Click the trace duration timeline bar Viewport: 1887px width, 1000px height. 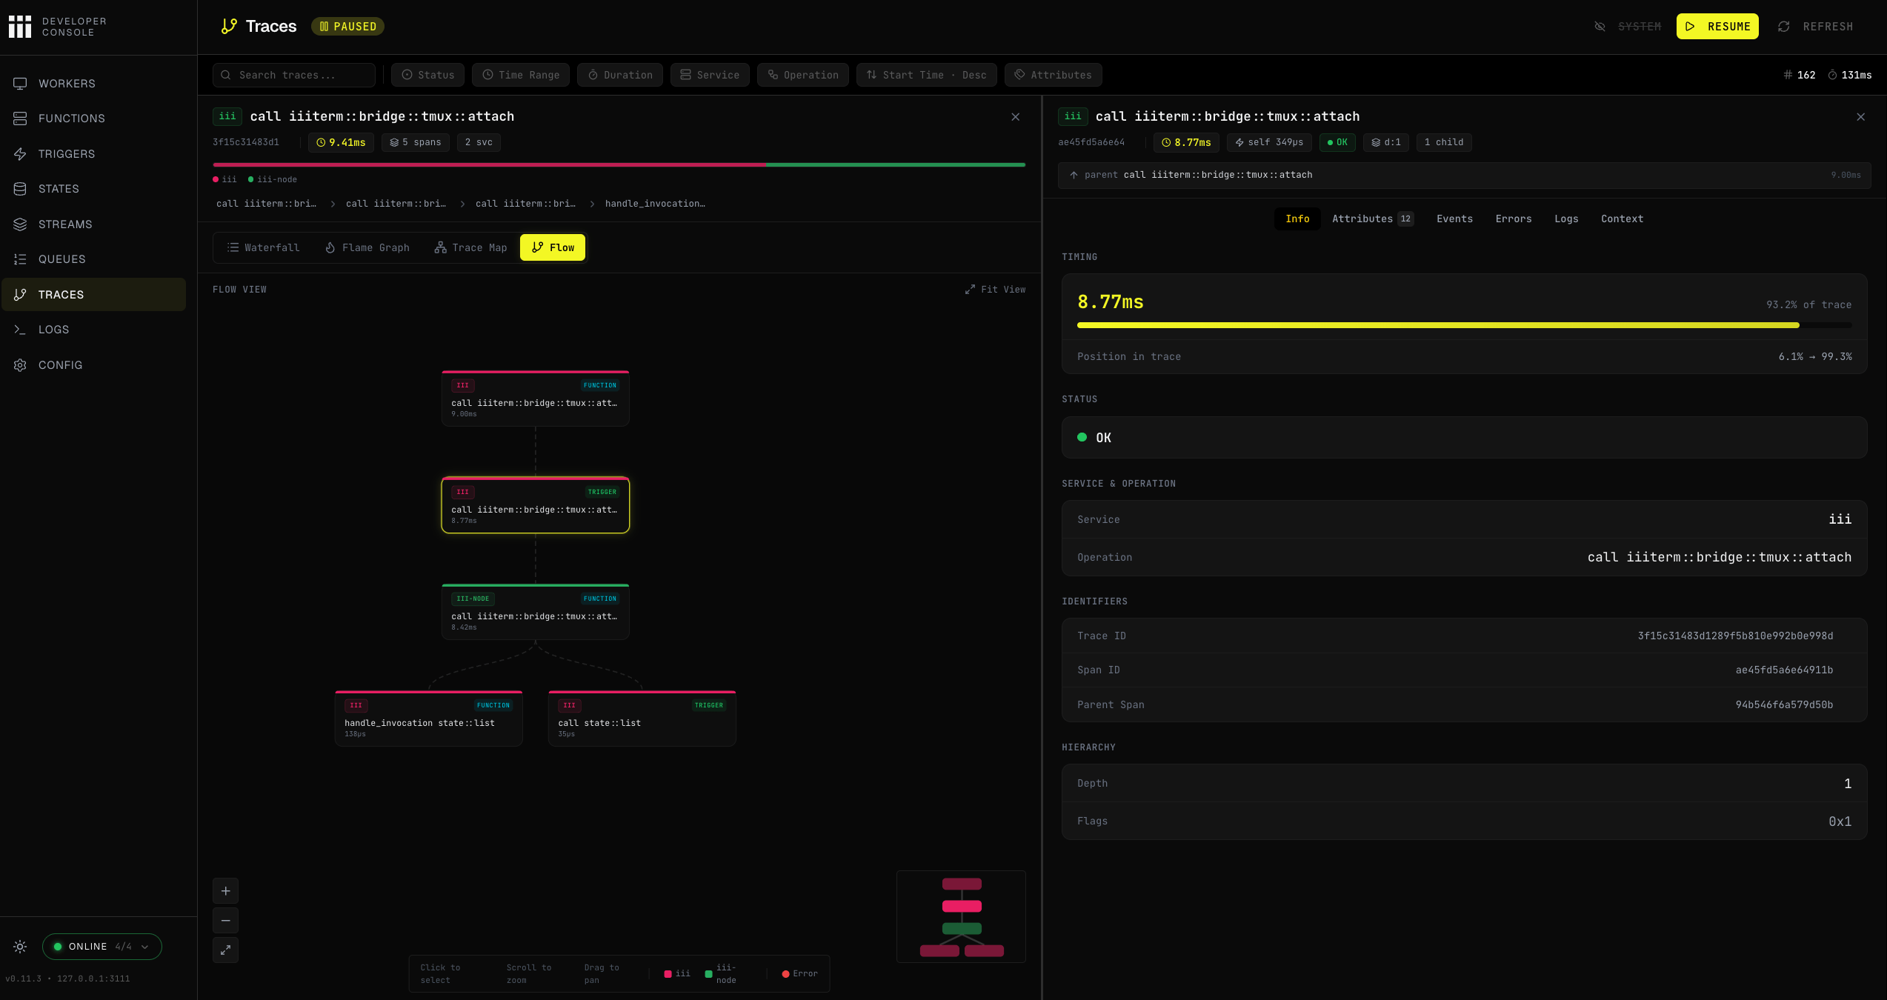[619, 164]
